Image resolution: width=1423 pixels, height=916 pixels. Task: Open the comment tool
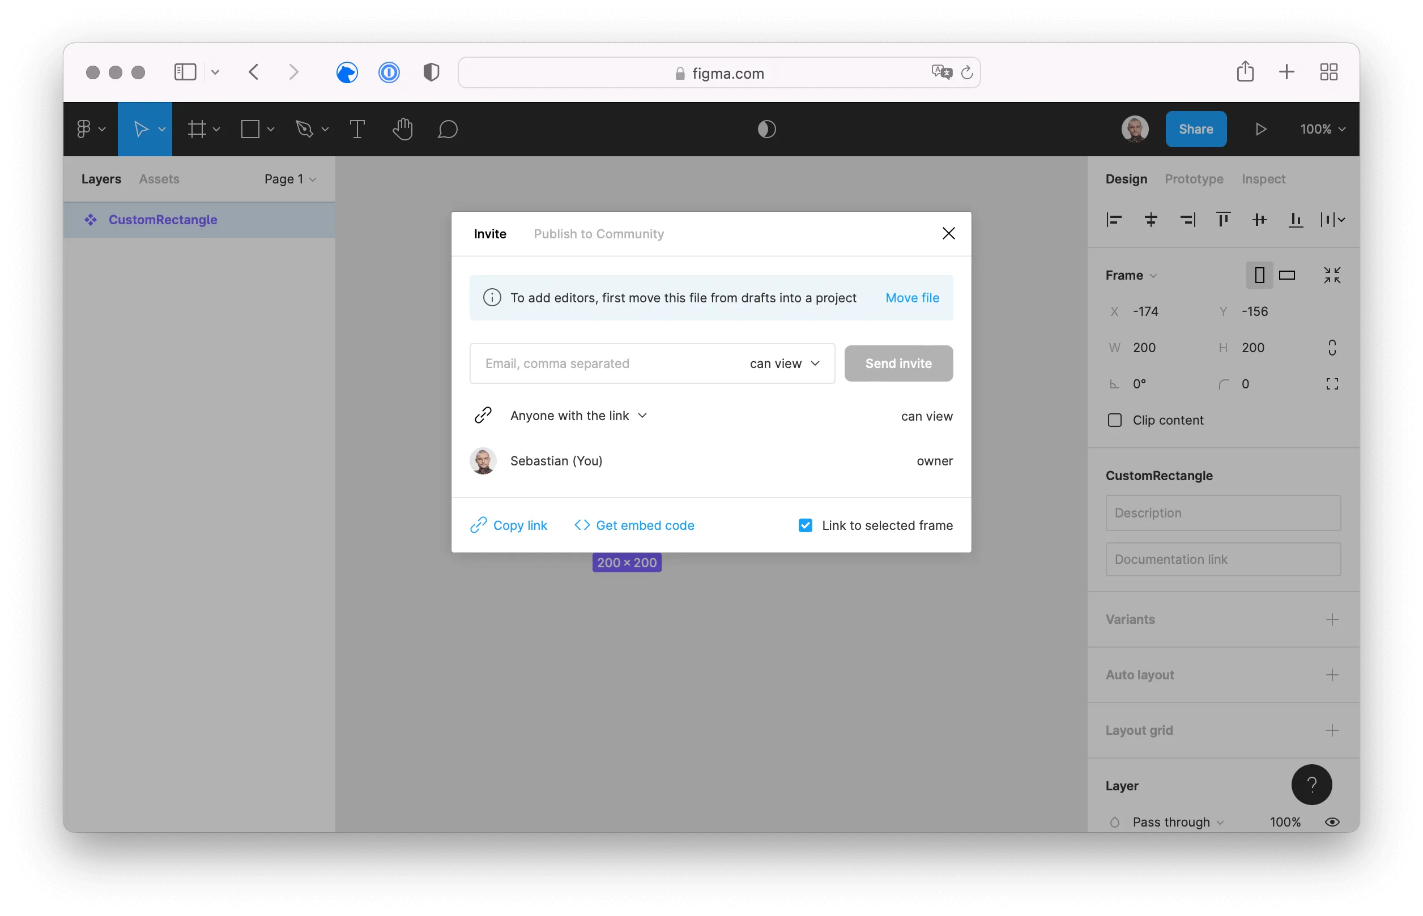(448, 129)
